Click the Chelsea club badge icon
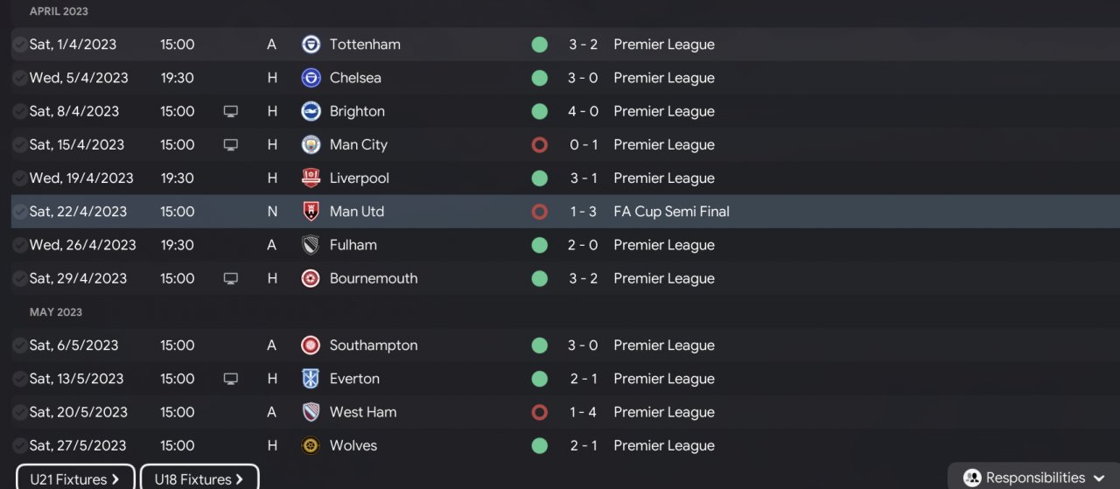Screen dimensions: 1120x489 [311, 78]
